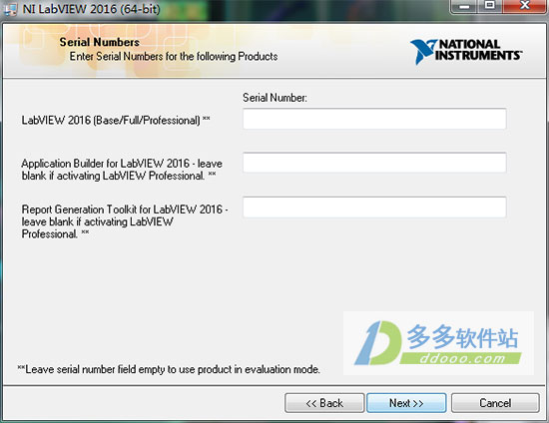The height and width of the screenshot is (423, 549).
Task: Click the National Instruments logo
Action: [x=466, y=52]
